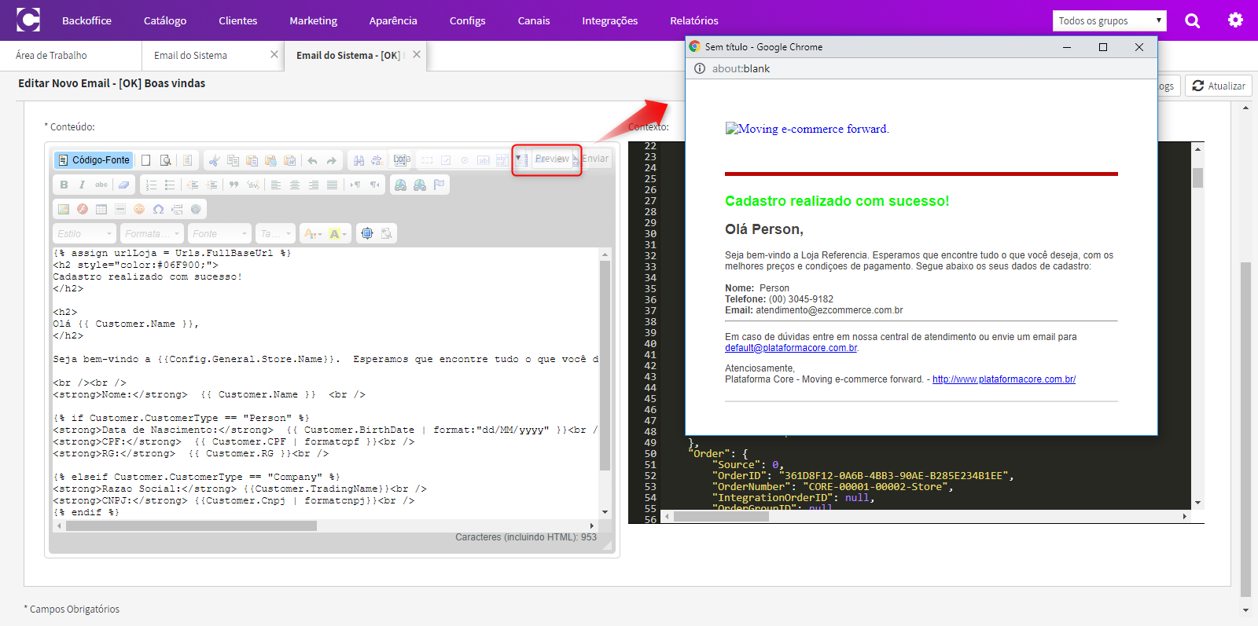Open the Smiley picker

[139, 209]
